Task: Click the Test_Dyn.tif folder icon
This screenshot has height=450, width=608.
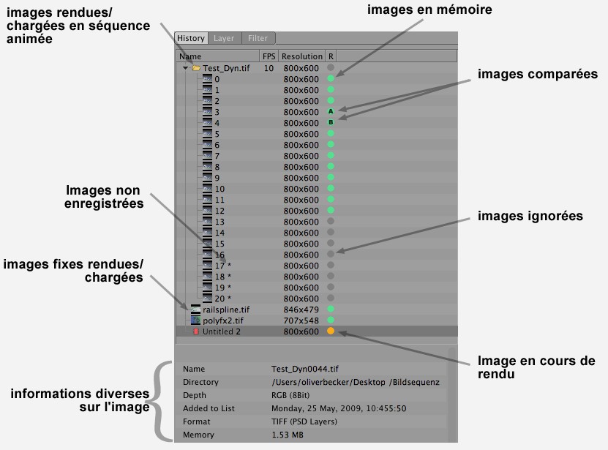Action: click(196, 68)
